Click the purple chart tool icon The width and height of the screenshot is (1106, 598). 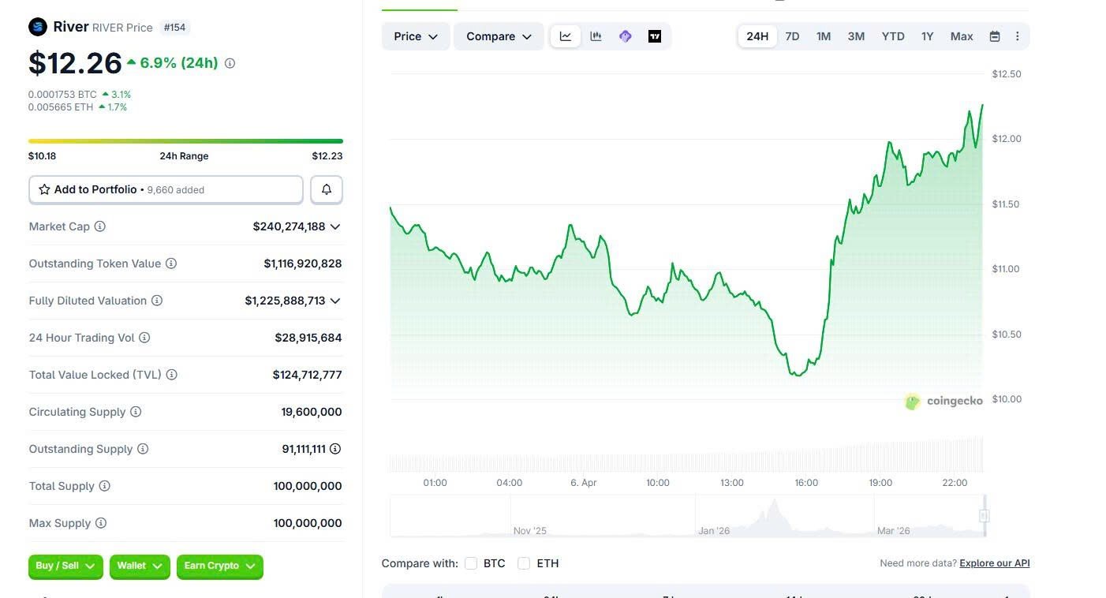tap(626, 36)
